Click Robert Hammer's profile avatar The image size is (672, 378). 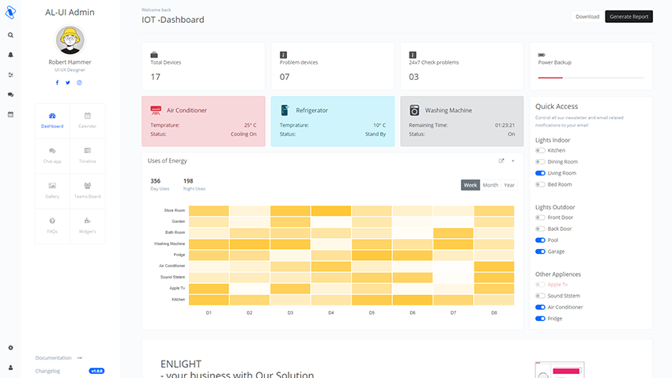tap(70, 40)
